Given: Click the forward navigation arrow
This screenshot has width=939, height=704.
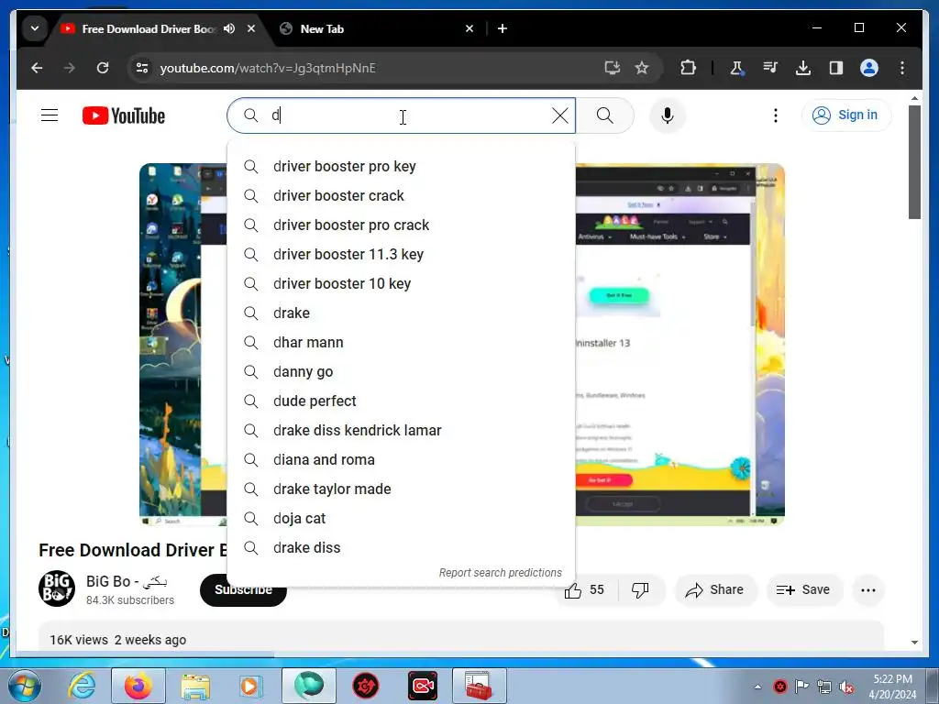Looking at the screenshot, I should point(70,68).
